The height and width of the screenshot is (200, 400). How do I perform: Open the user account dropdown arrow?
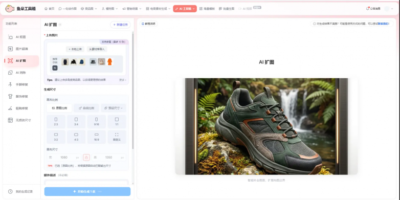point(392,9)
